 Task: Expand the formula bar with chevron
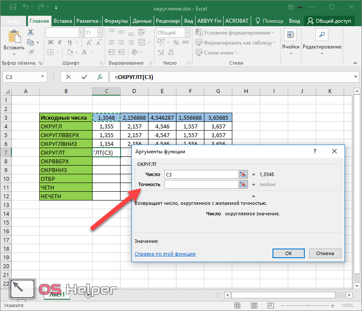pyautogui.click(x=355, y=76)
